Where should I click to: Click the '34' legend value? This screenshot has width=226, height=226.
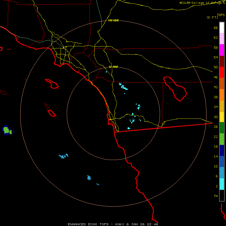(216, 107)
